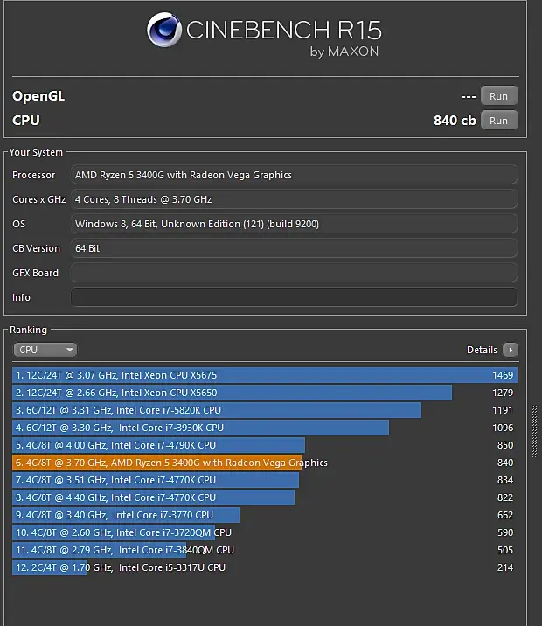Expand ranking Details with the arrow button
The image size is (542, 626).
click(511, 350)
